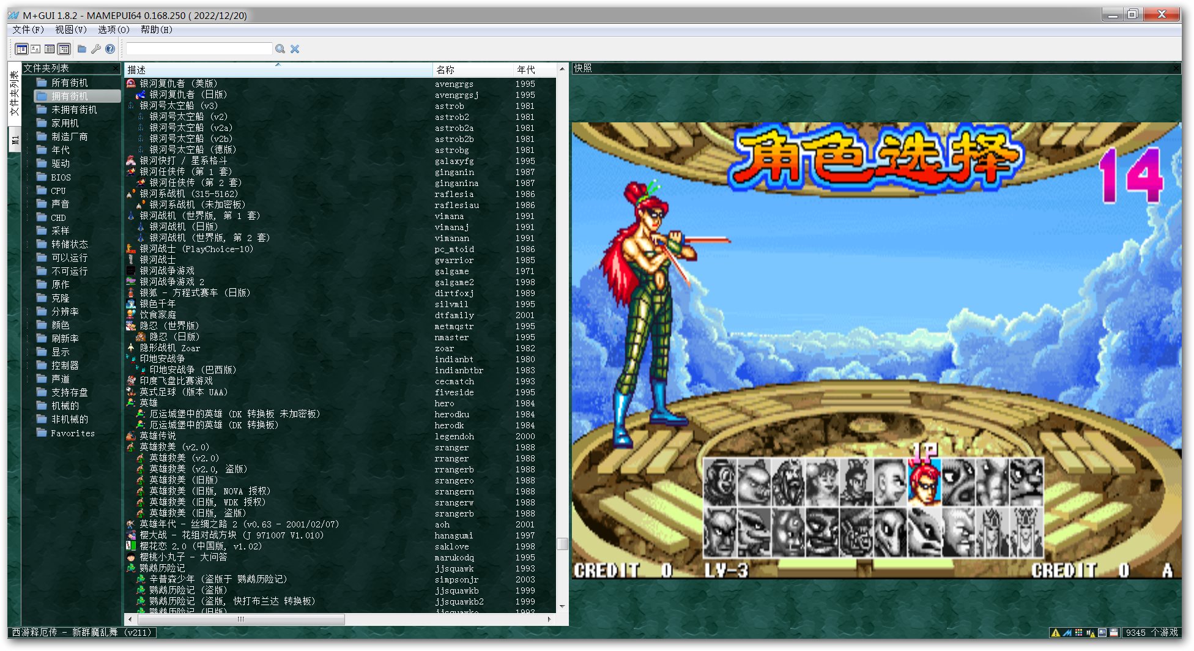Select the 所有街机 folder

coord(69,83)
